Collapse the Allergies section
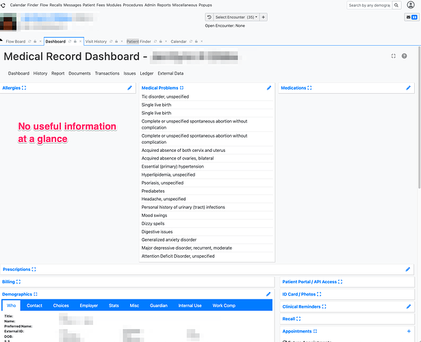Screen dimensions: 421x342 click(x=24, y=88)
